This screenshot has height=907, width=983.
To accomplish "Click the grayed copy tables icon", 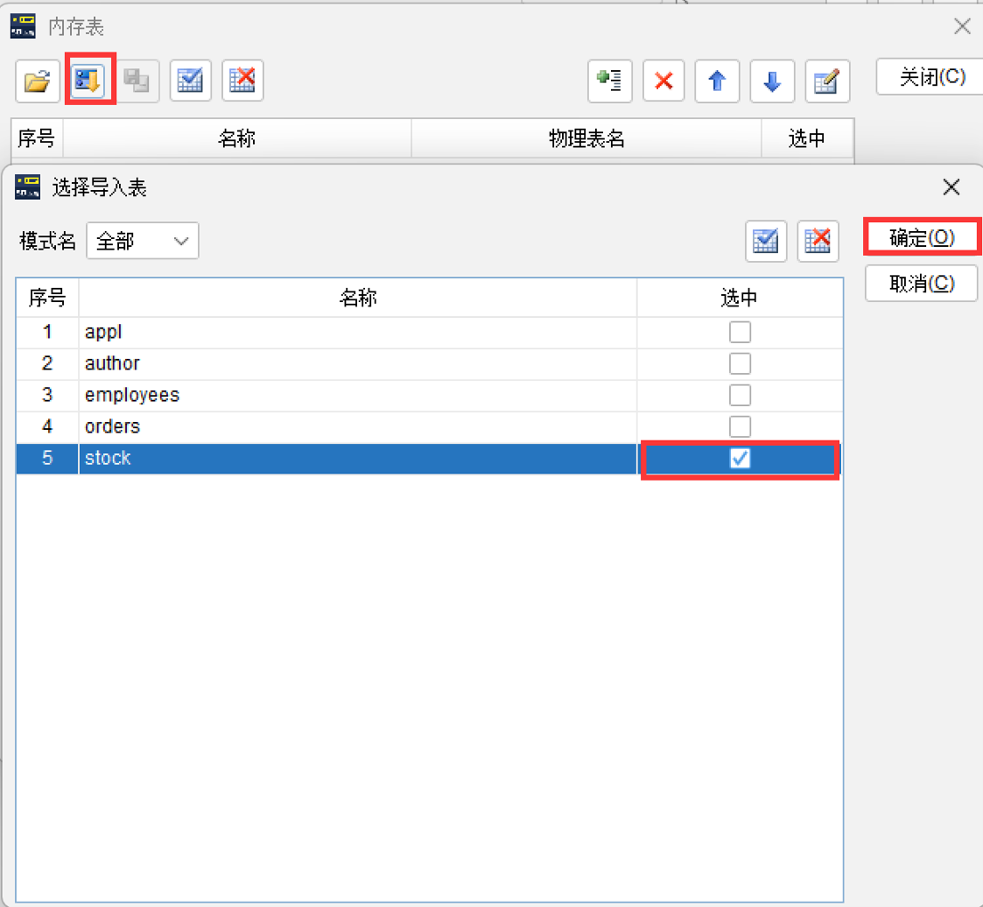I will [x=137, y=80].
